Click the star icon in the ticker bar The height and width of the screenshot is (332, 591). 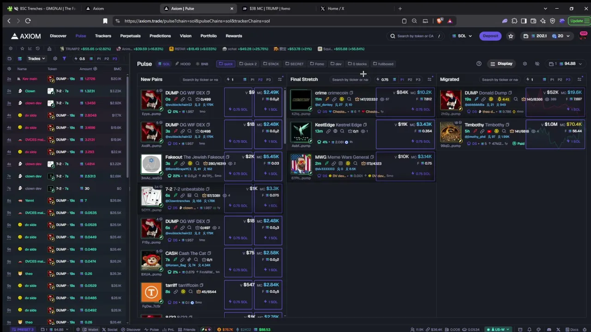tap(22, 48)
